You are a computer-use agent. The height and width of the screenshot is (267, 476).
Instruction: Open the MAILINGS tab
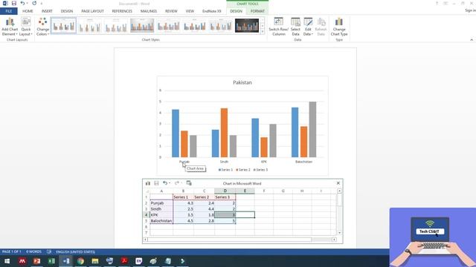coord(149,11)
